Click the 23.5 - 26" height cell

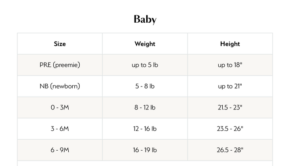point(230,129)
